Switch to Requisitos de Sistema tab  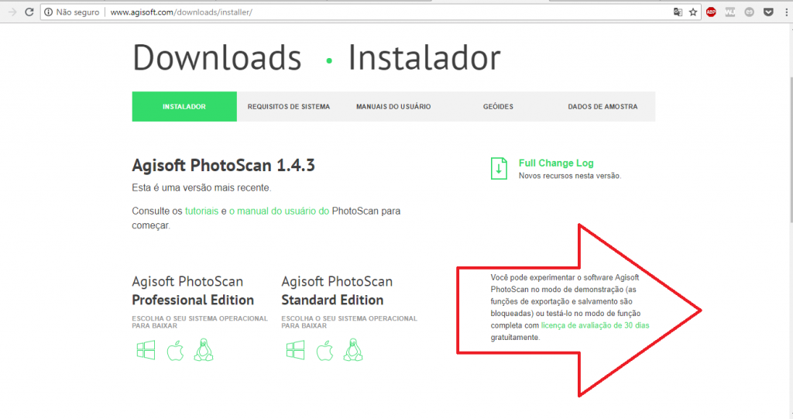pyautogui.click(x=289, y=107)
